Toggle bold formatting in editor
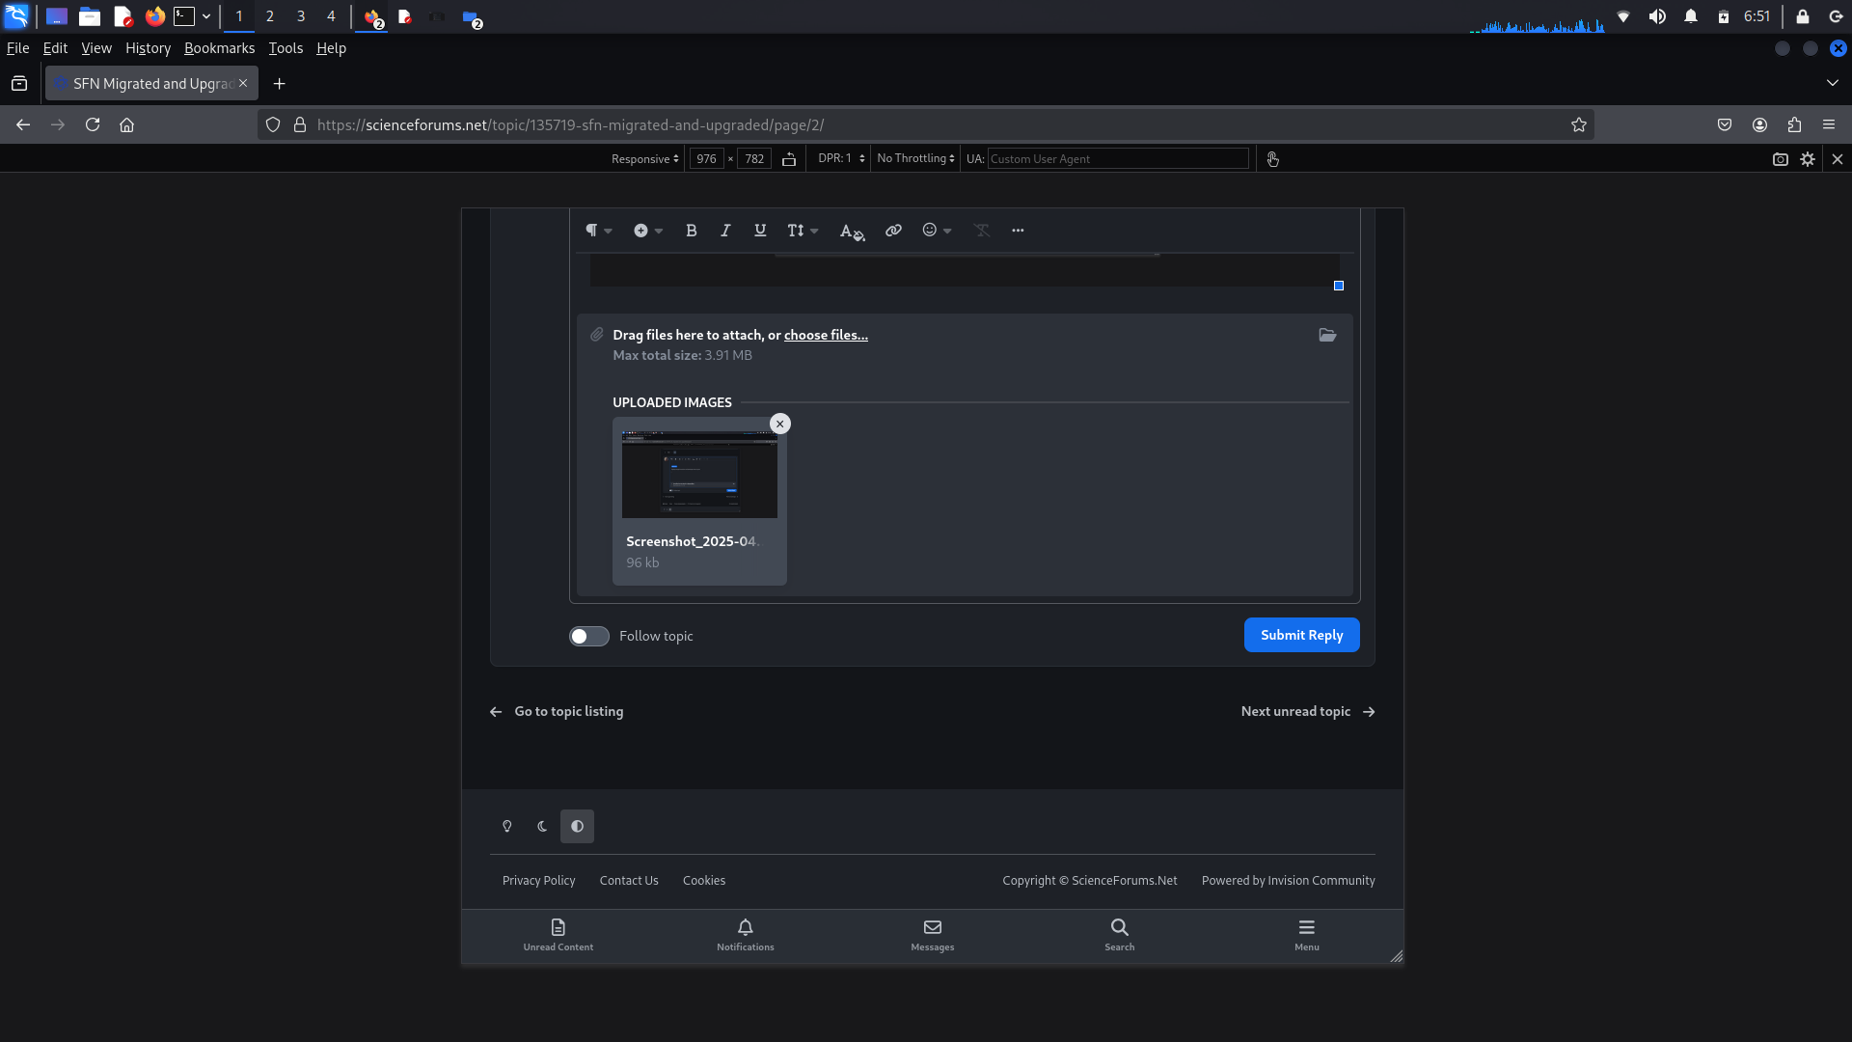Screen dimensions: 1852x1042 pos(691,231)
